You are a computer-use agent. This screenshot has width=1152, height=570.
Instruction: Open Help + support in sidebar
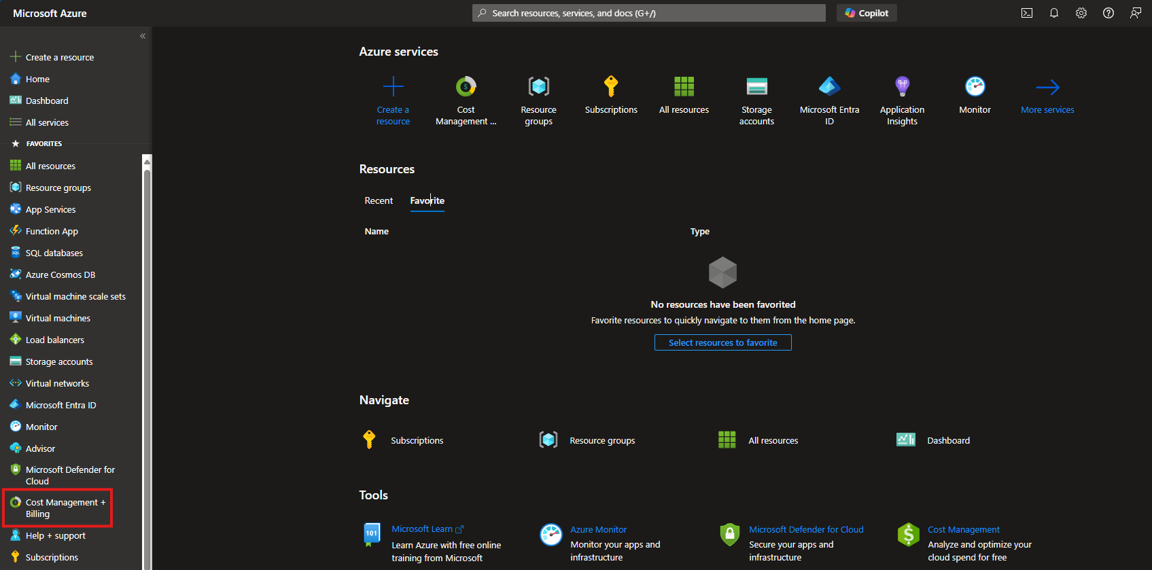click(55, 535)
